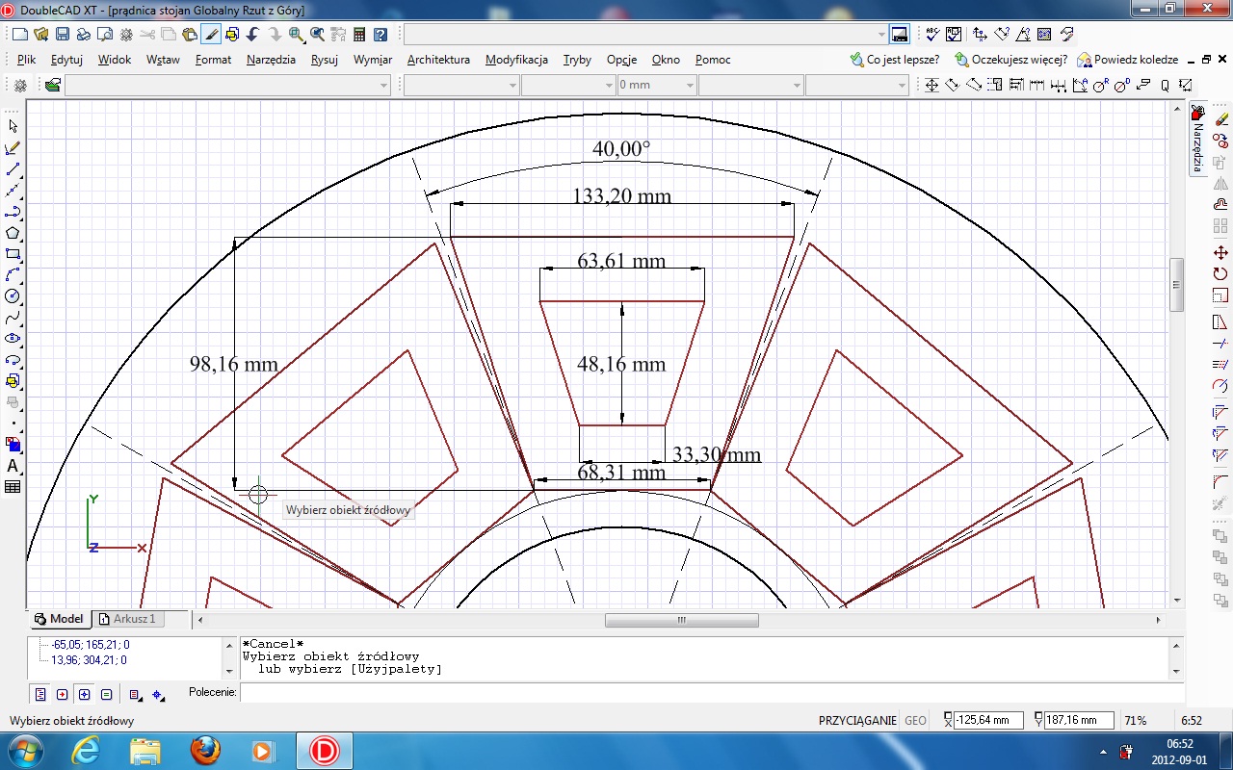This screenshot has height=770, width=1233.
Task: Toggle GEO mode in status bar
Action: (915, 720)
